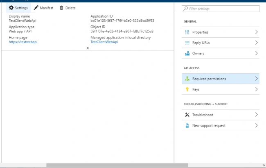The width and height of the screenshot is (266, 168).
Task: Open the Manifest editor label
Action: pos(47,8)
